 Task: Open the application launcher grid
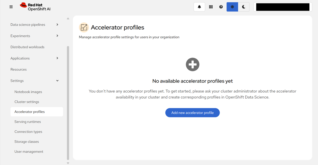(x=211, y=7)
